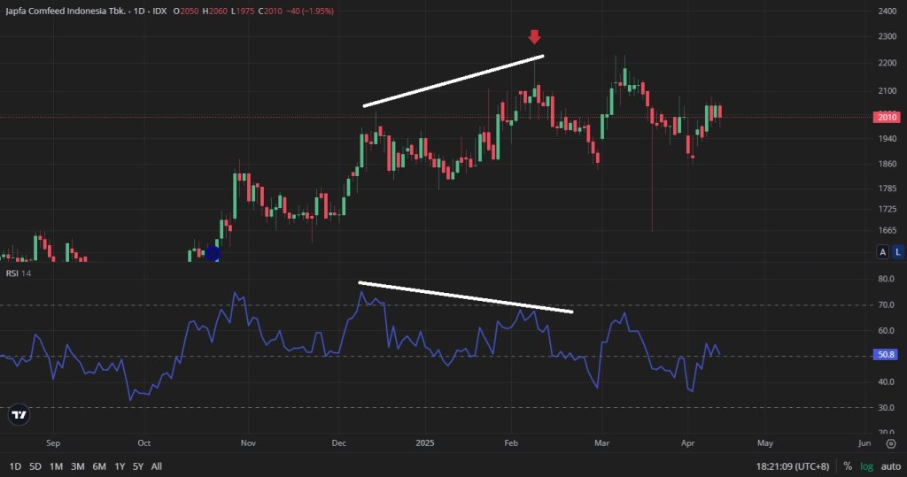Click the Jun label on time axis

coord(864,442)
